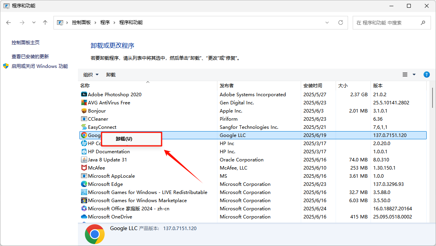This screenshot has width=436, height=246.
Task: Select the McAfee entry
Action: click(x=253, y=168)
